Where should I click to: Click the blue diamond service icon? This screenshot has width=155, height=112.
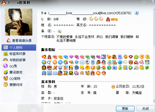pos(66,57)
